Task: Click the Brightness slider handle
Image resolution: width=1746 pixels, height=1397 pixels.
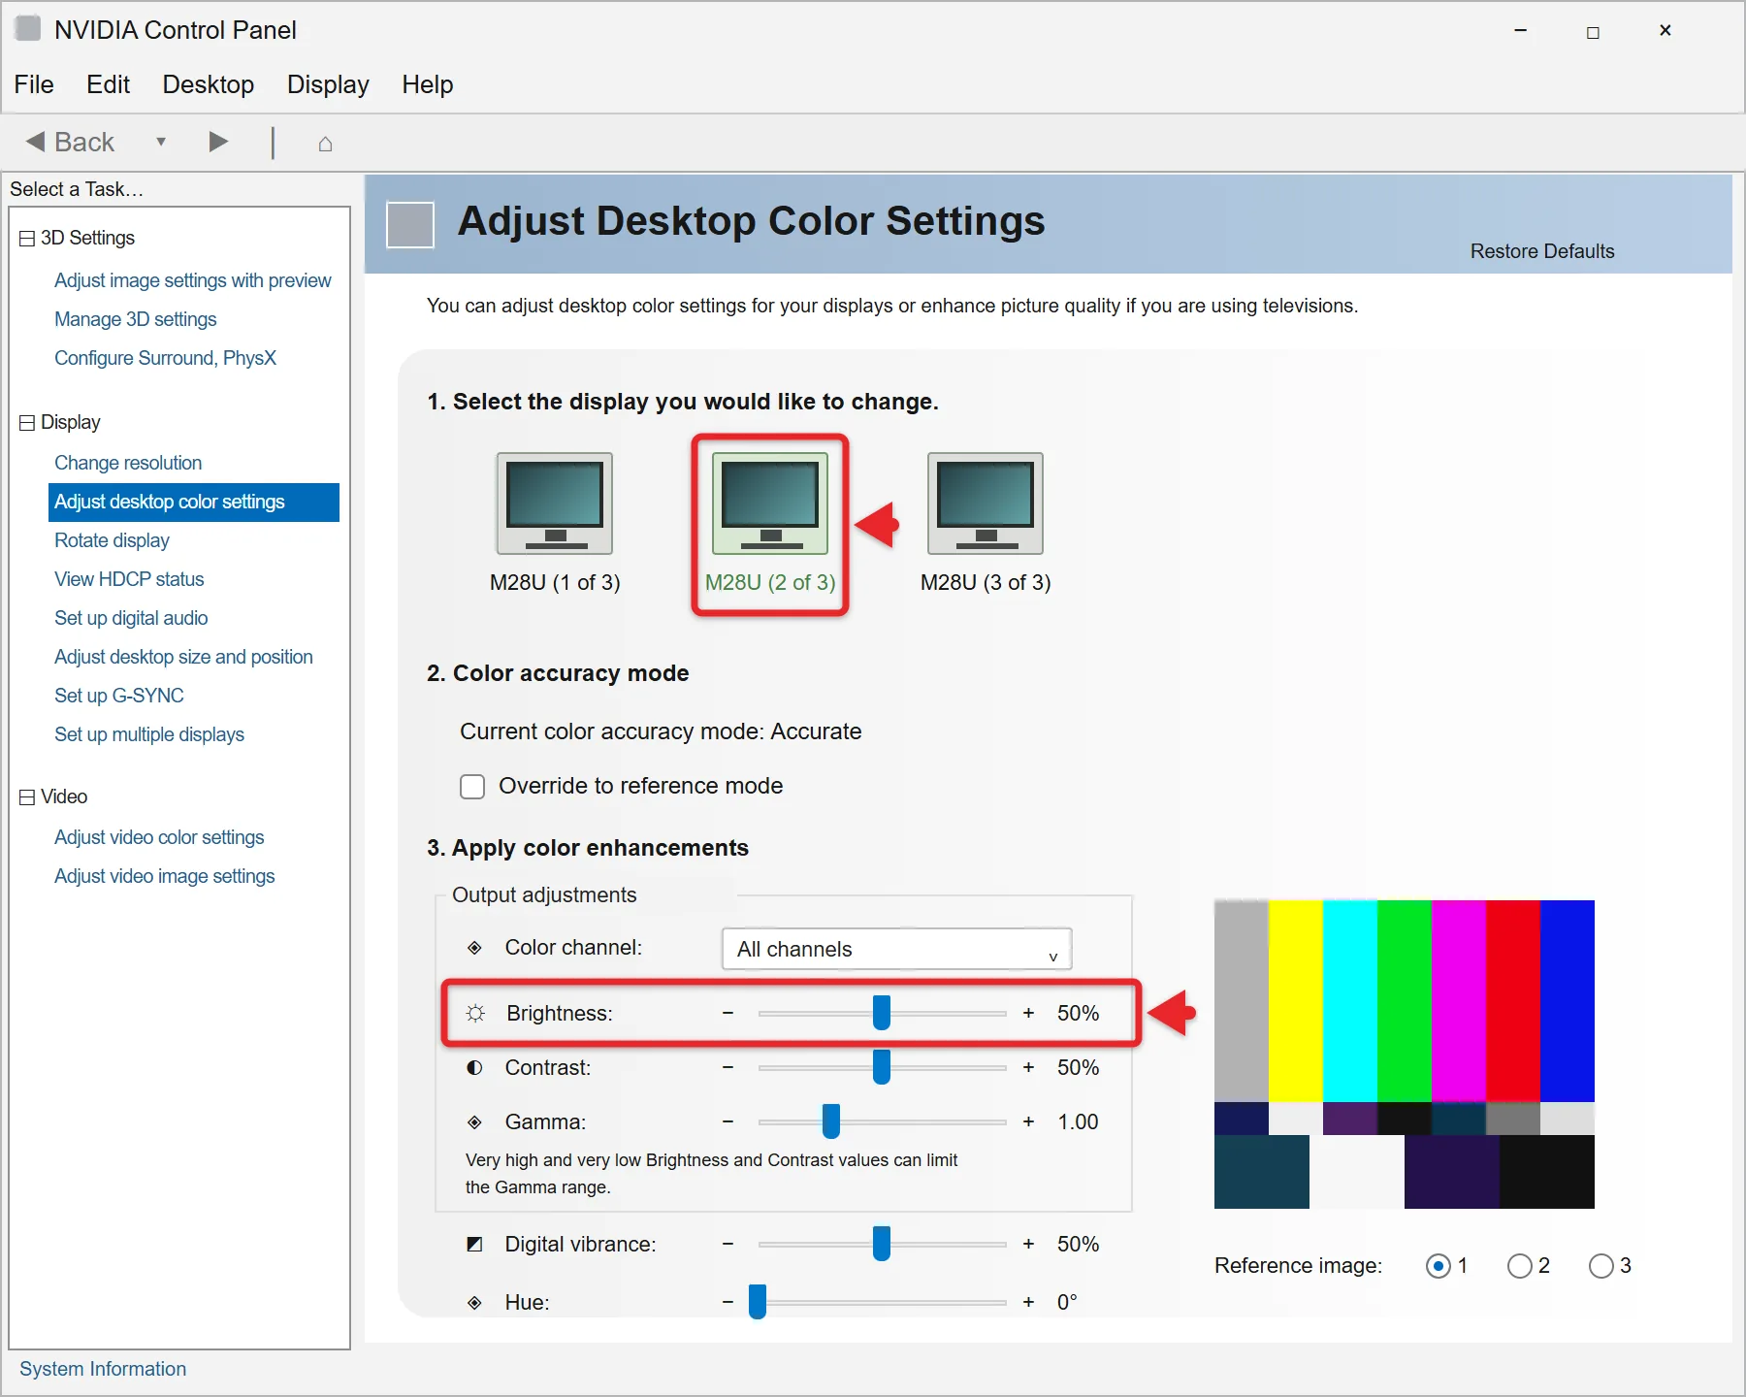Action: 882,1013
